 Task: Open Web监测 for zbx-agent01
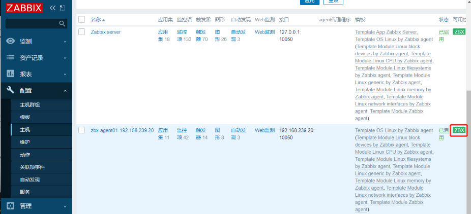coord(265,130)
